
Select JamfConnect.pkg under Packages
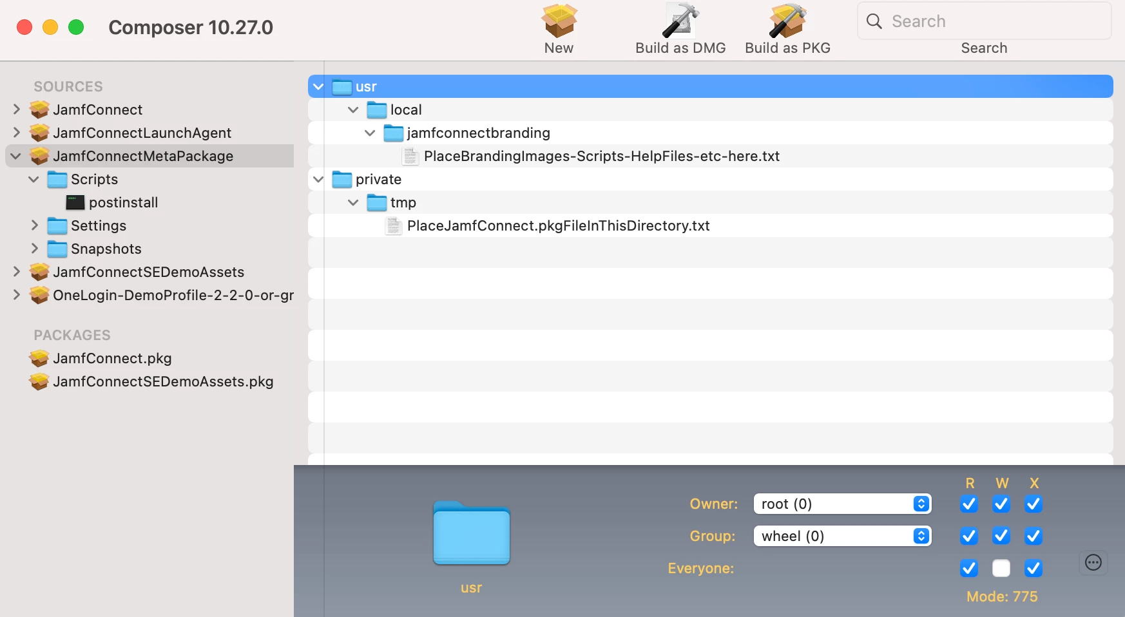[113, 358]
